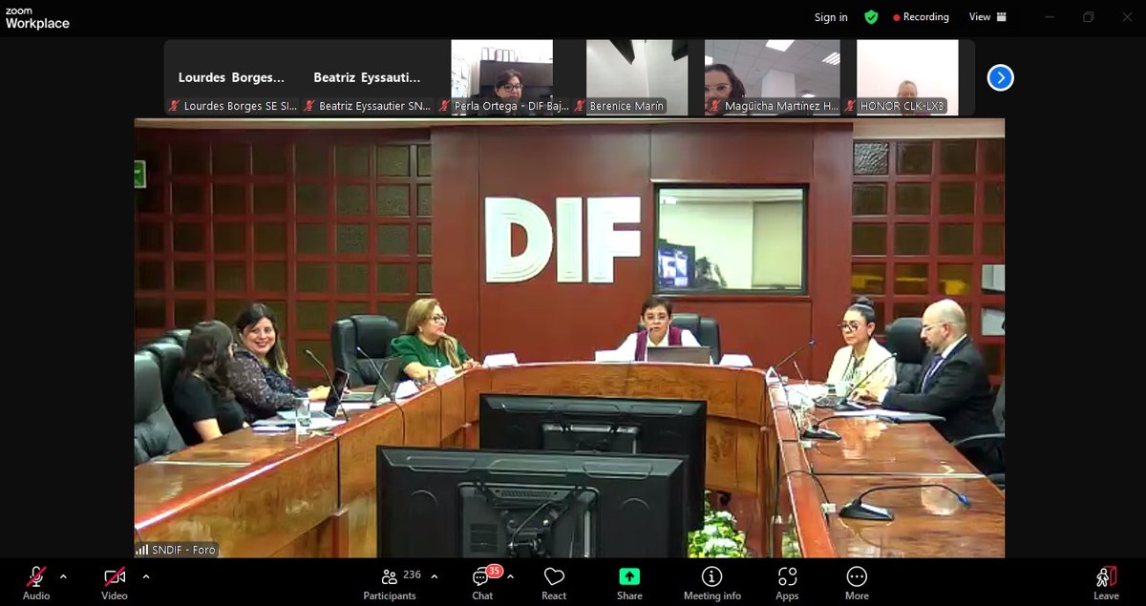Expand the video options chevron
This screenshot has height=606, width=1146.
145,576
